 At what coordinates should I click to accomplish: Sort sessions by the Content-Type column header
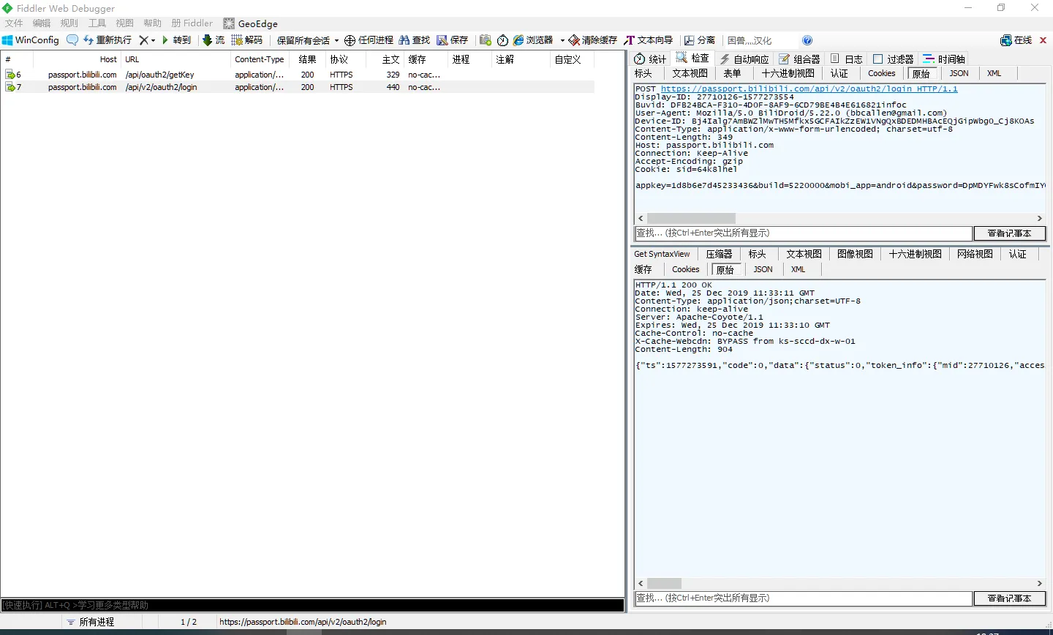point(260,59)
